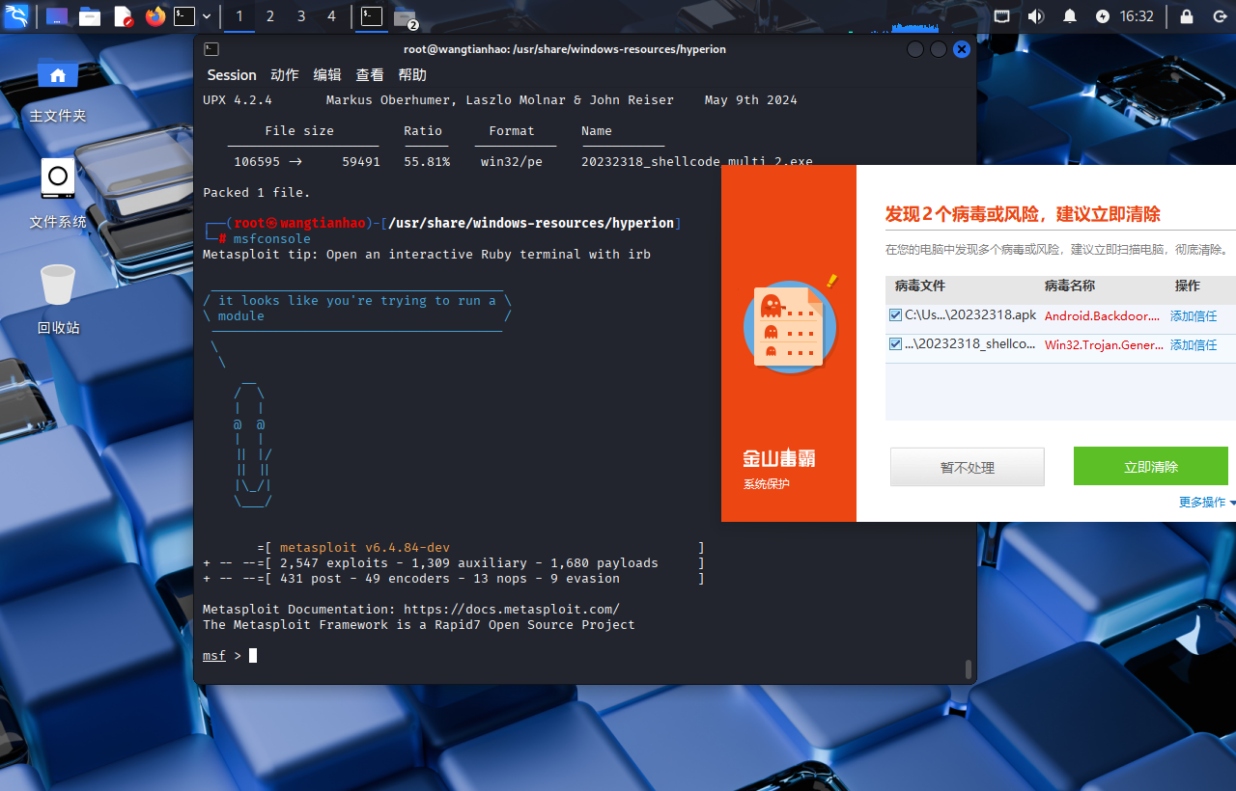
Task: Open the Kali applications menu
Action: pyautogui.click(x=16, y=16)
